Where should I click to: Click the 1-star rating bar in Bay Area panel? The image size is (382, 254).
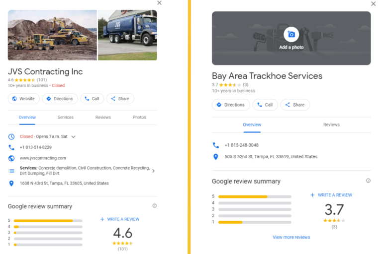coord(255,222)
